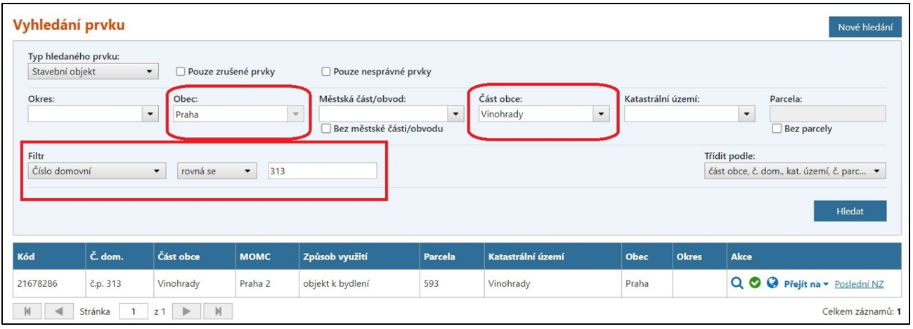Open the 'Přejít na' menu
This screenshot has height=329, width=913.
(807, 284)
